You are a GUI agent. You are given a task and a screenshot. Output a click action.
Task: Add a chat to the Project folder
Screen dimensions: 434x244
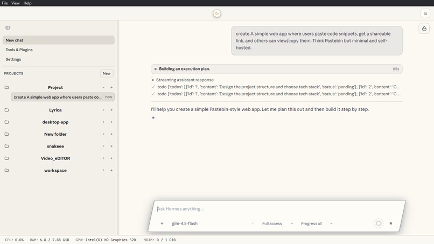coord(111,87)
